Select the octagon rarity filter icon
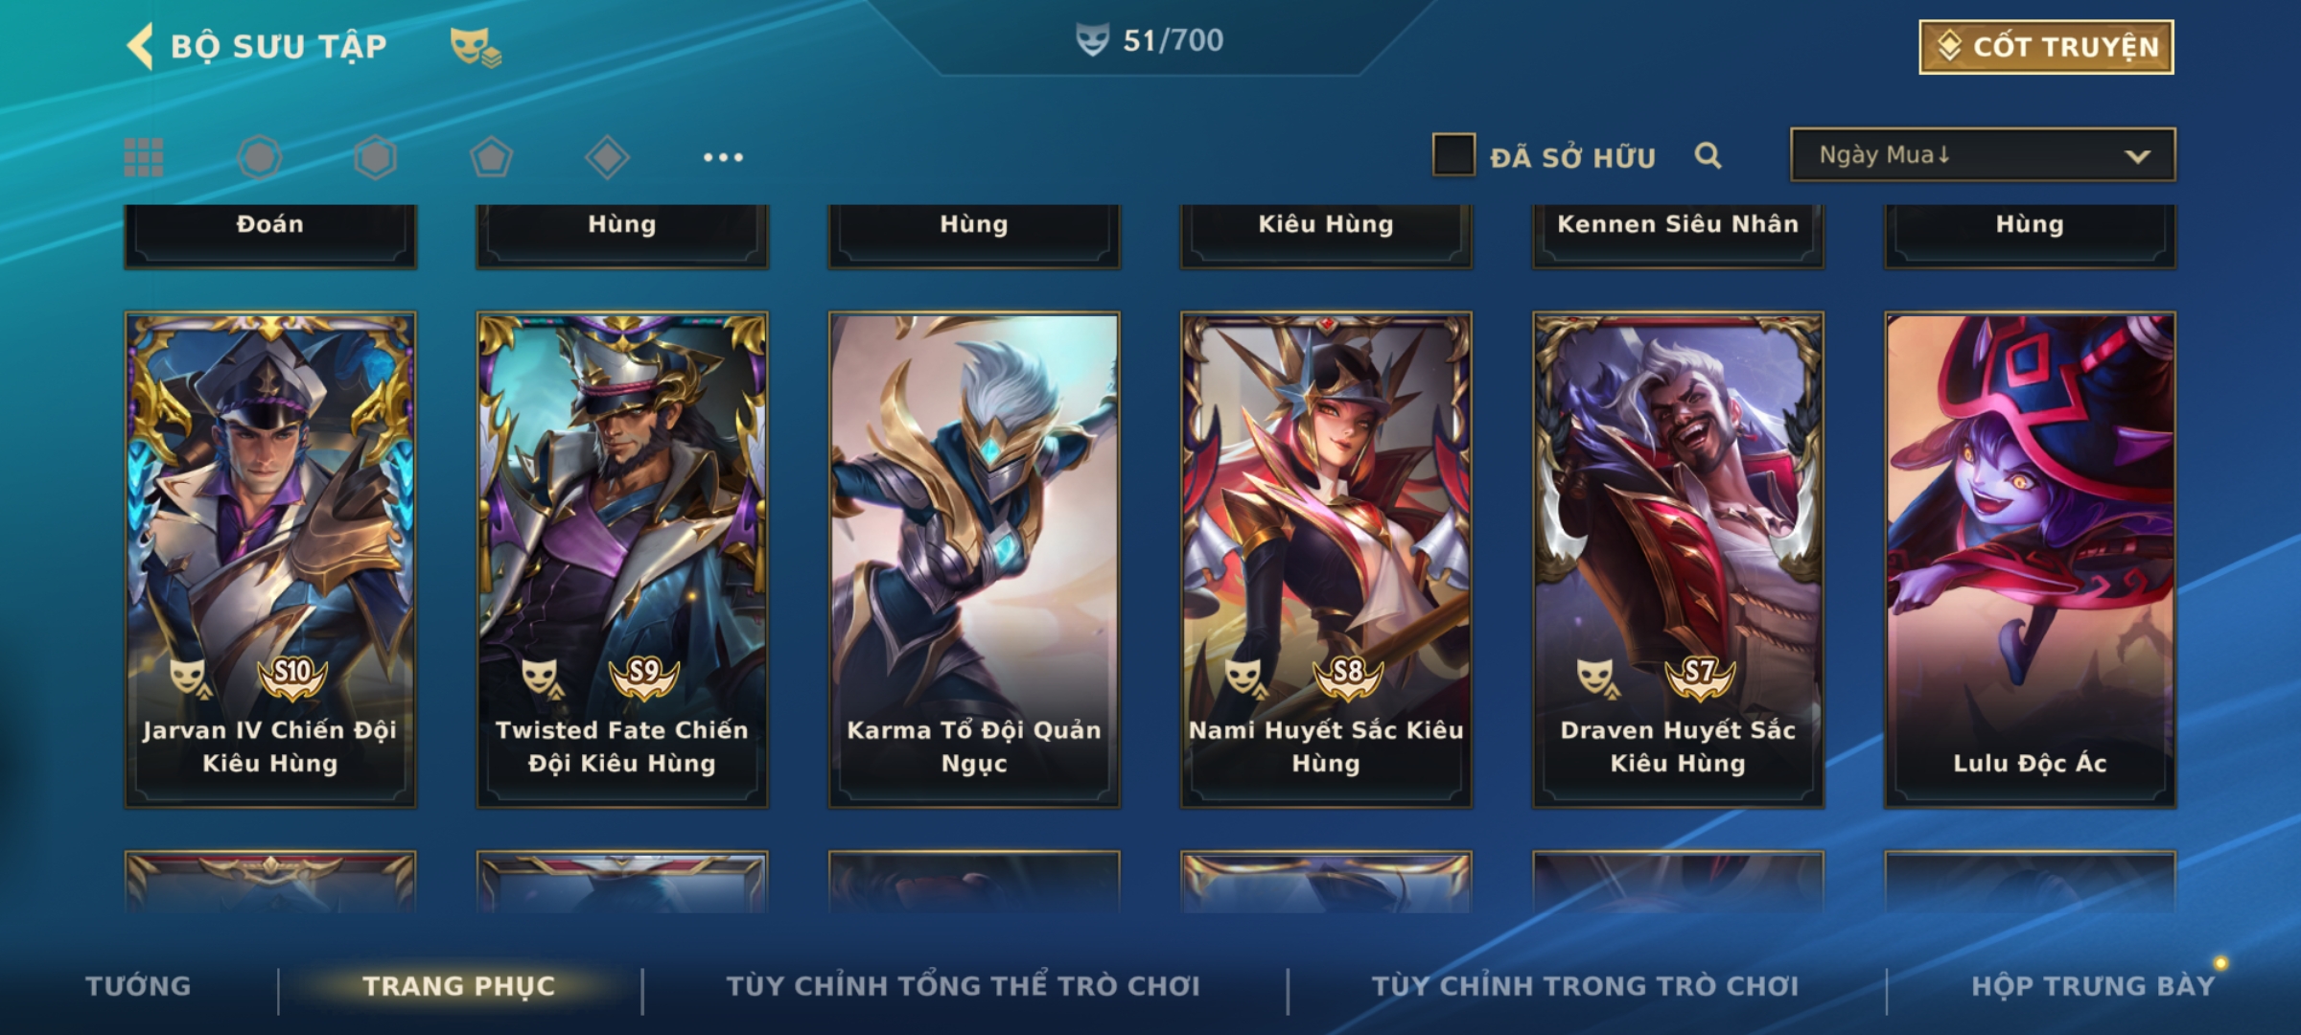Screen dimensions: 2301x1035 260,157
